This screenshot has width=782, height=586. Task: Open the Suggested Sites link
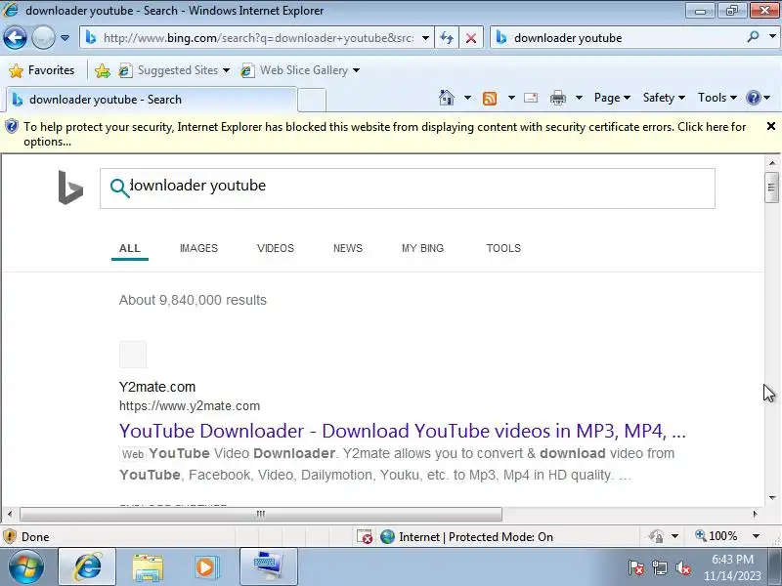tap(174, 70)
